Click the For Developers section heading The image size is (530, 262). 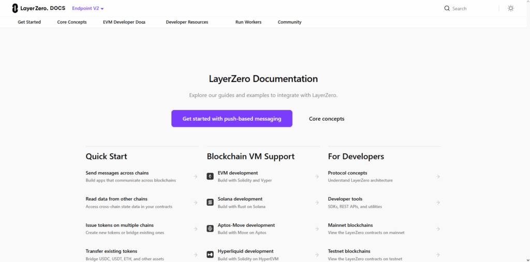[x=356, y=157]
